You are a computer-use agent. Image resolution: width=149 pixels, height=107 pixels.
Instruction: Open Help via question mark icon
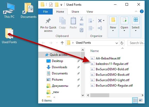click(x=142, y=11)
